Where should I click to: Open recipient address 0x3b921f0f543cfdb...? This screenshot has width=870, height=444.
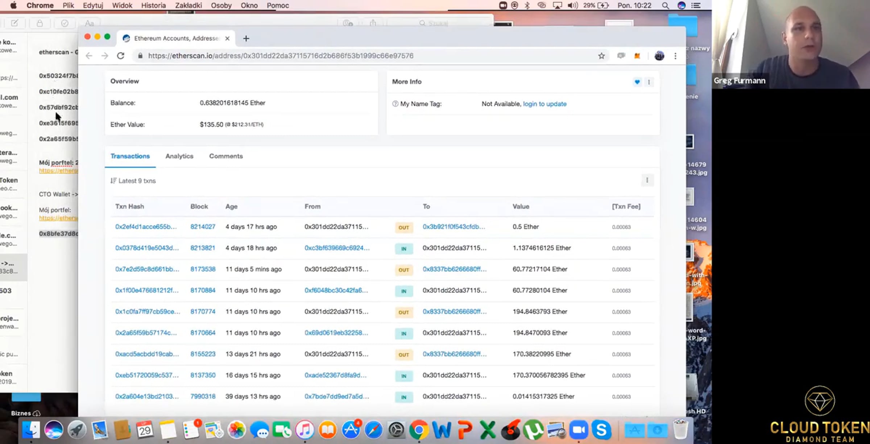coord(454,227)
